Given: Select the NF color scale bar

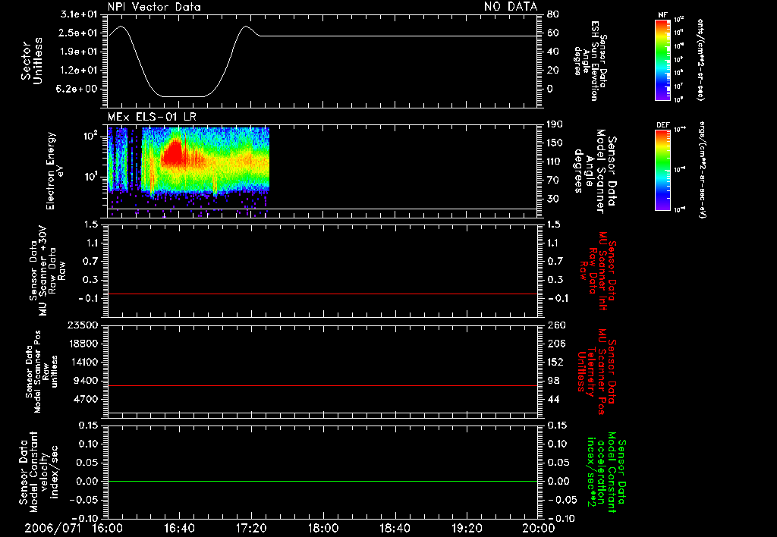Looking at the screenshot, I should [x=662, y=60].
